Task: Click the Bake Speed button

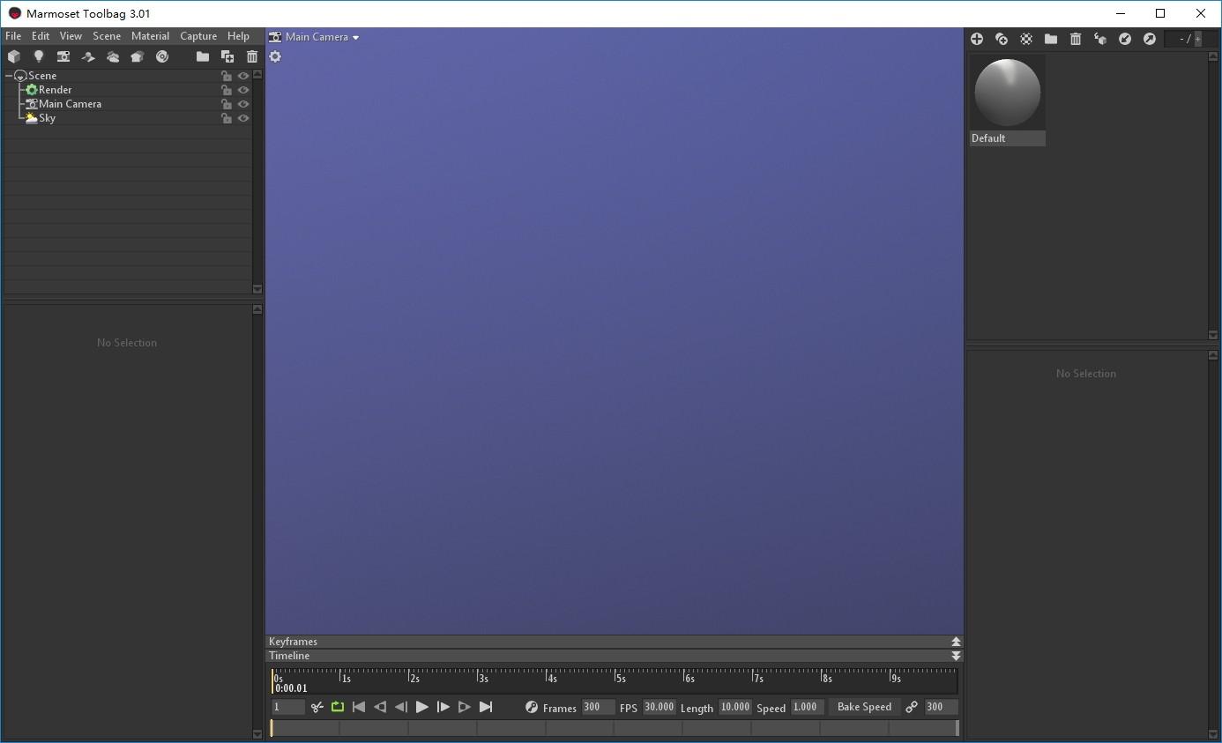Action: click(864, 707)
